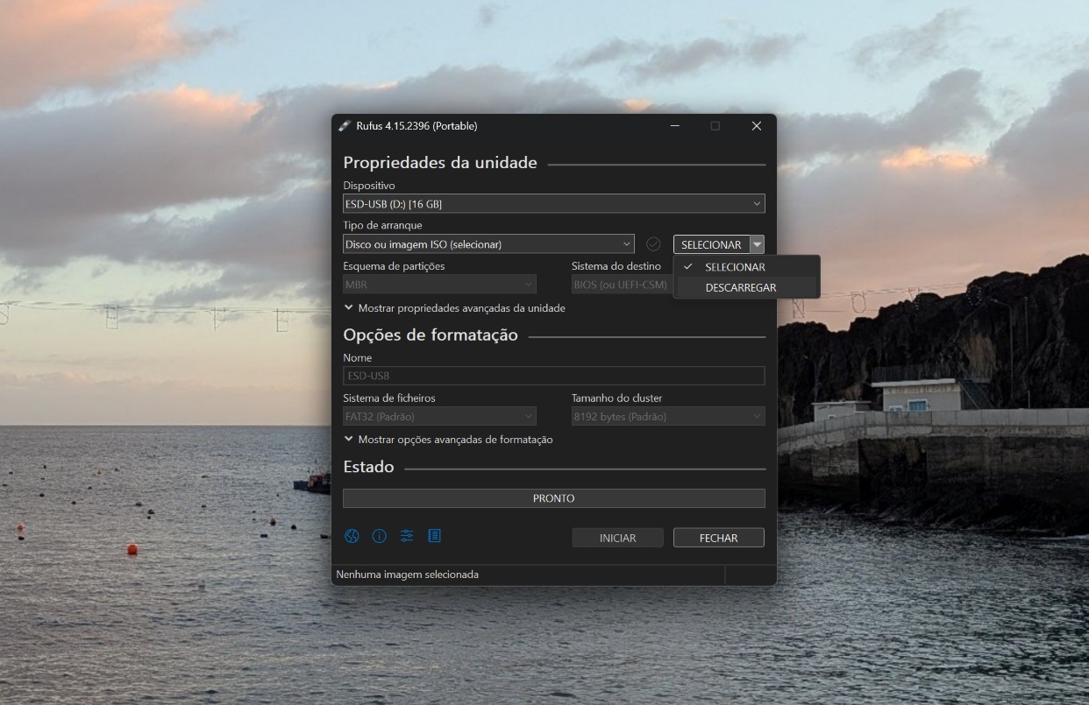1089x705 pixels.
Task: Expand Mostrar opções avançadas de formatação
Action: (x=448, y=440)
